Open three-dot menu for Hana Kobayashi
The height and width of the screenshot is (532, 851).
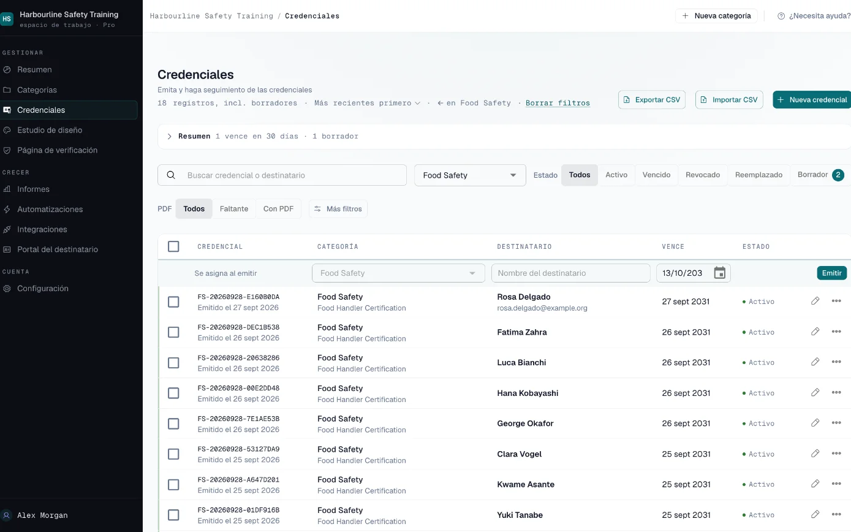(836, 393)
